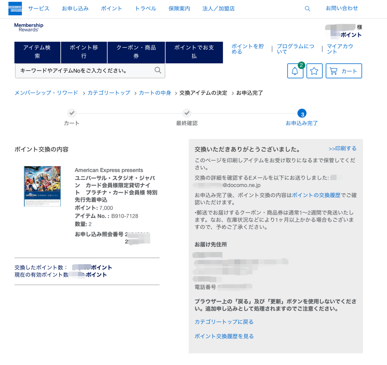Open the 法人／加盟店 menu
The height and width of the screenshot is (365, 387).
coord(218,8)
